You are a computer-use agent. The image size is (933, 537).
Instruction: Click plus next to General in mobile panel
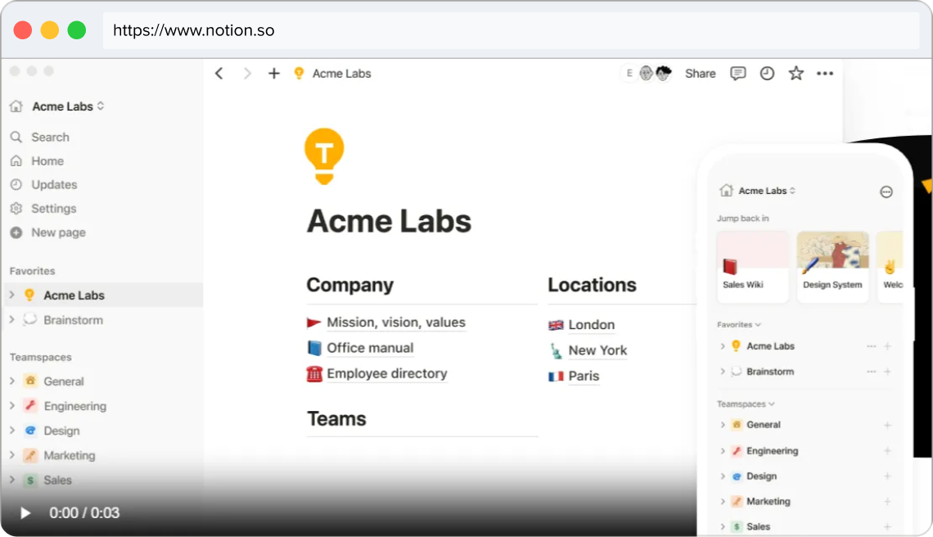pos(887,425)
